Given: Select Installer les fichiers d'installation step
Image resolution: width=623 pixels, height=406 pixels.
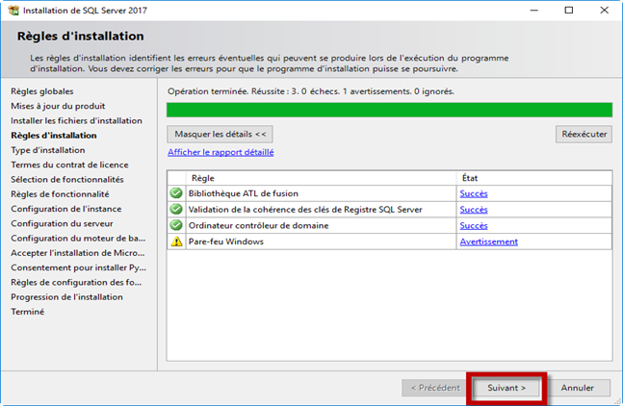Looking at the screenshot, I should 76,120.
